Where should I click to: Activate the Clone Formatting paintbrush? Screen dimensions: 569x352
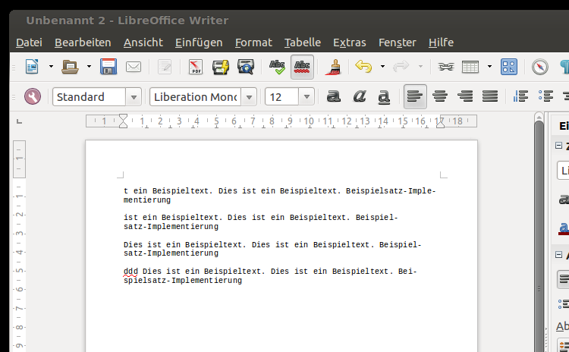[333, 67]
